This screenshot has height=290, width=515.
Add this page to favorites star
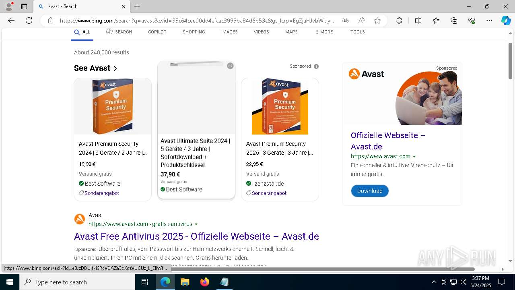click(x=377, y=21)
